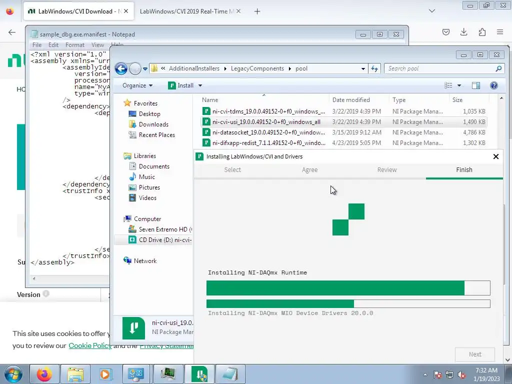
Task: Open the Organize dropdown menu
Action: (x=137, y=85)
